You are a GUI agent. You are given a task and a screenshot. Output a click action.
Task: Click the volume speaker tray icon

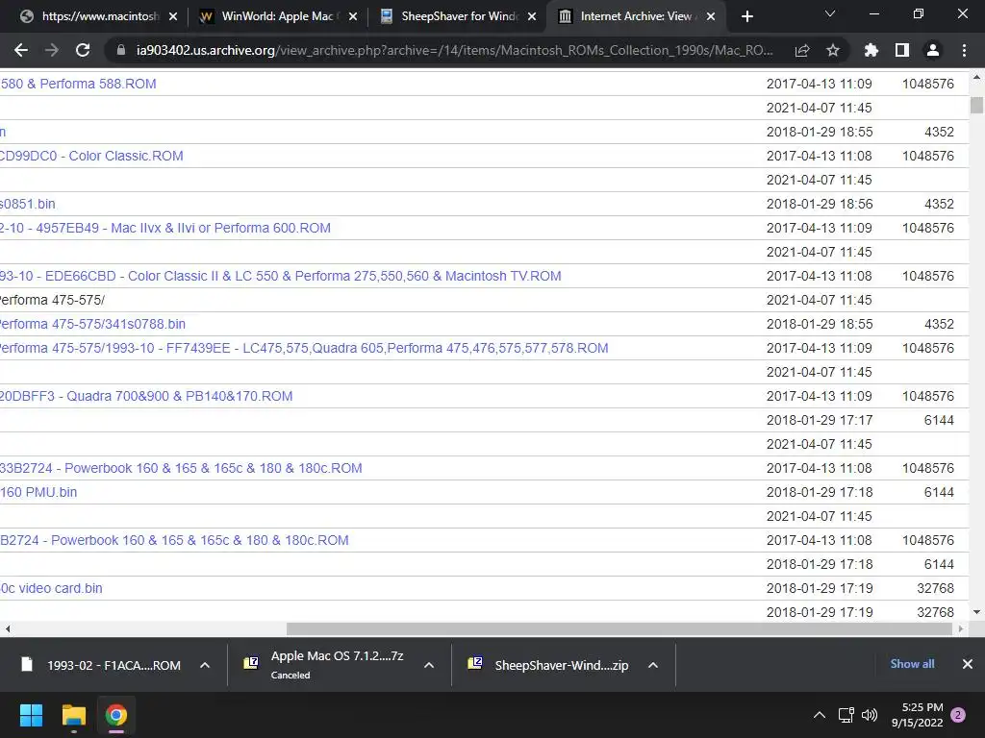(870, 715)
